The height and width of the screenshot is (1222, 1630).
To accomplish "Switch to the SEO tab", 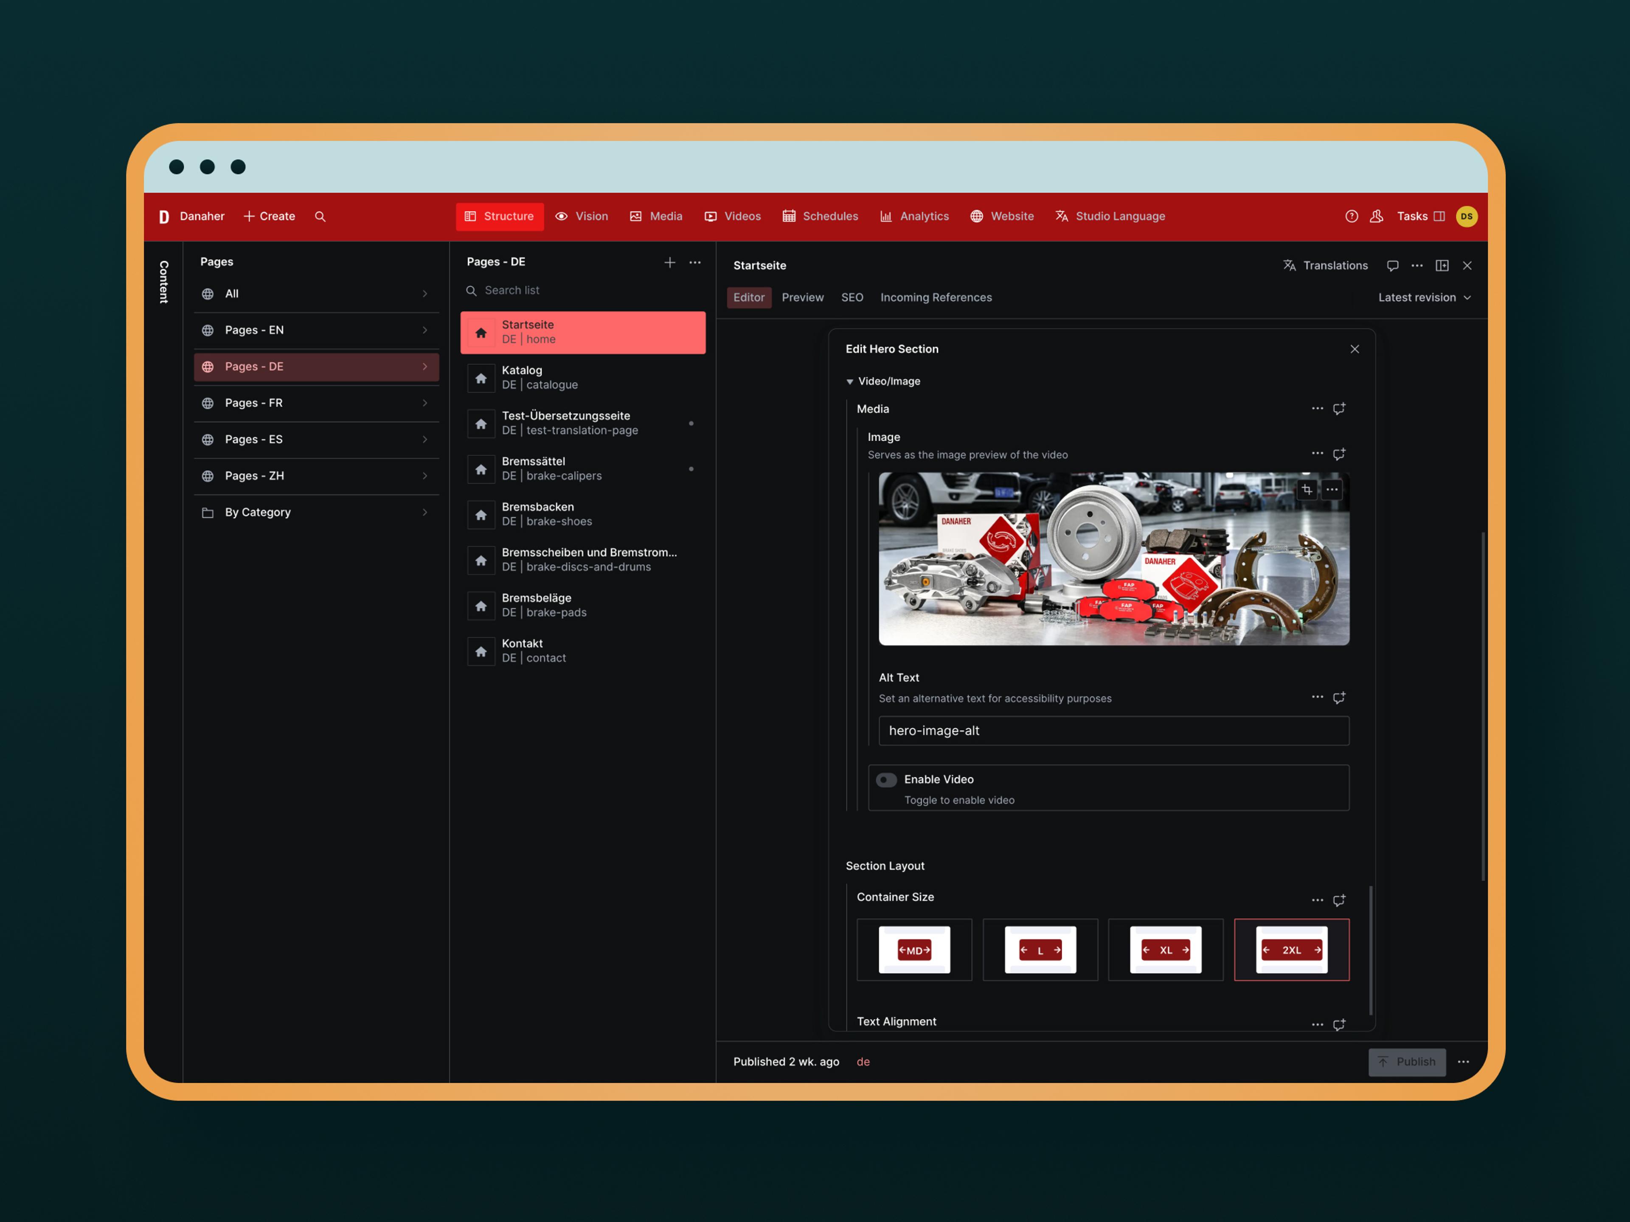I will tap(852, 297).
